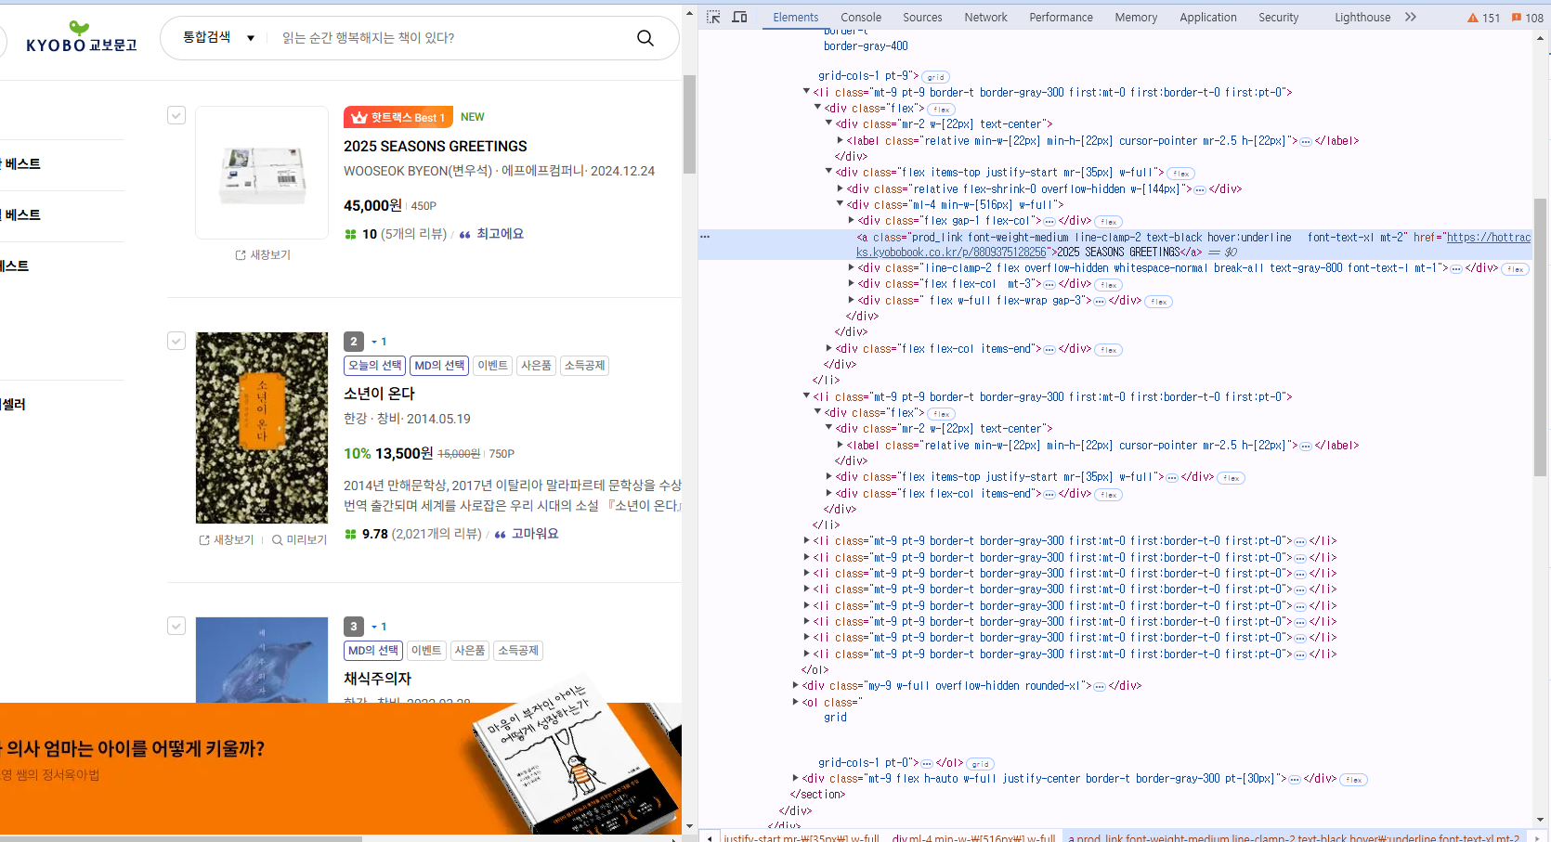Click the 151 warnings icon
The width and height of the screenshot is (1551, 842).
click(x=1483, y=18)
